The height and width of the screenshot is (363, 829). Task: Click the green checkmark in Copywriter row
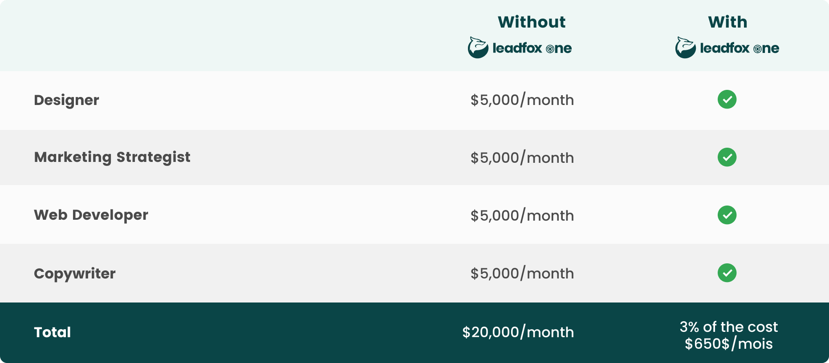[727, 273]
